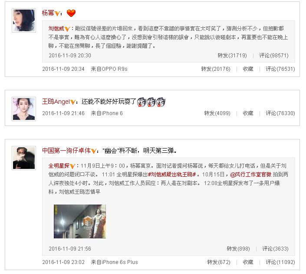Click verified badge beside 全明星探
306x274 pixels.
pos(72,166)
